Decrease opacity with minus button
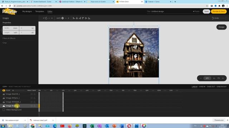The image size is (229, 128). (x=65, y=18)
